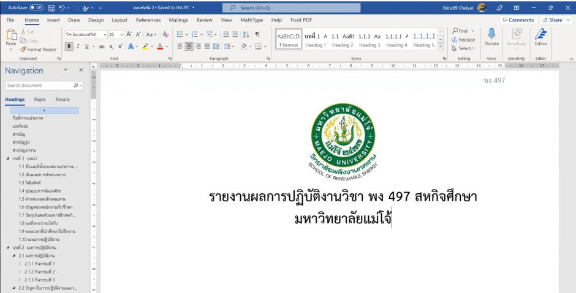Turn AutoSave switch on
This screenshot has height=293, width=576.
[x=36, y=7]
